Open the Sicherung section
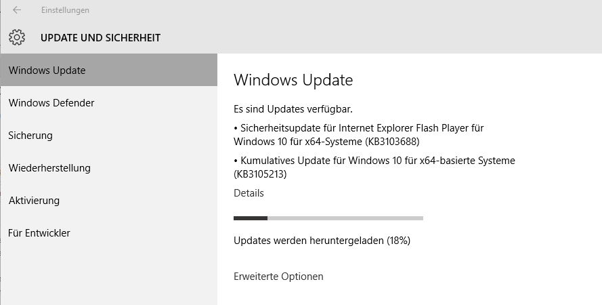 tap(108, 135)
